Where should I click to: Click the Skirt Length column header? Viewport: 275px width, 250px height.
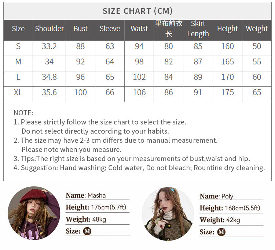[198, 29]
